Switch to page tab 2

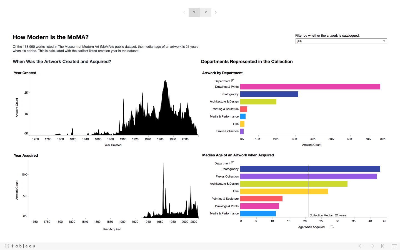[206, 12]
